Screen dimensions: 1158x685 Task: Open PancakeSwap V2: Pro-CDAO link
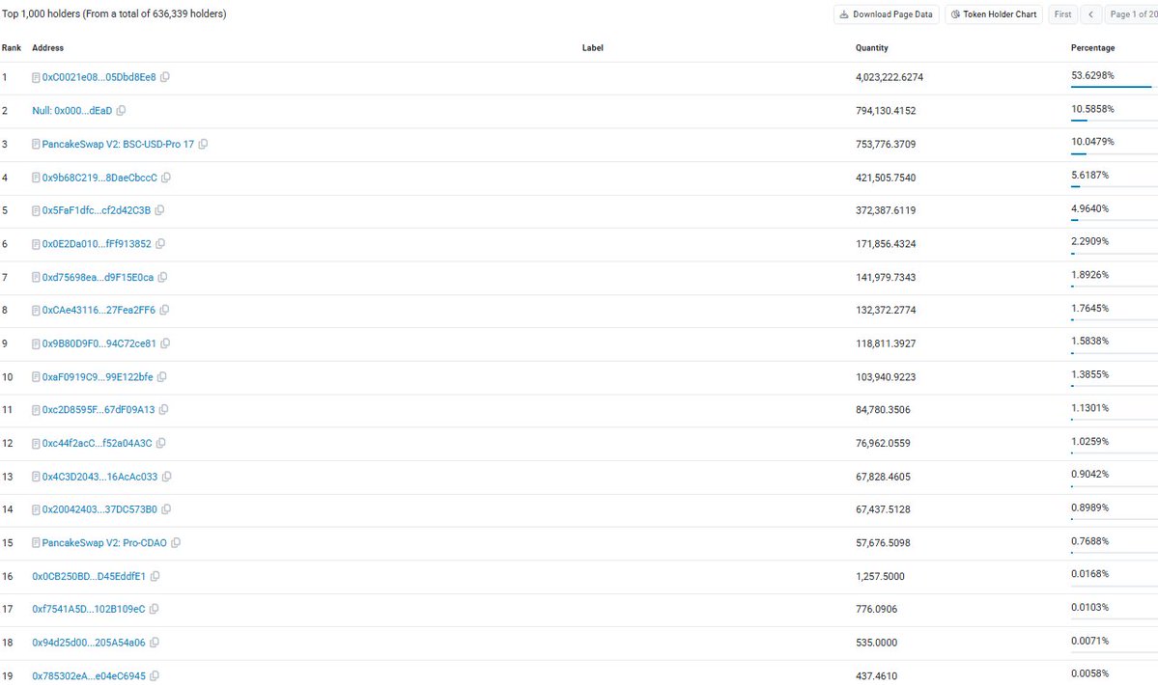(x=104, y=542)
